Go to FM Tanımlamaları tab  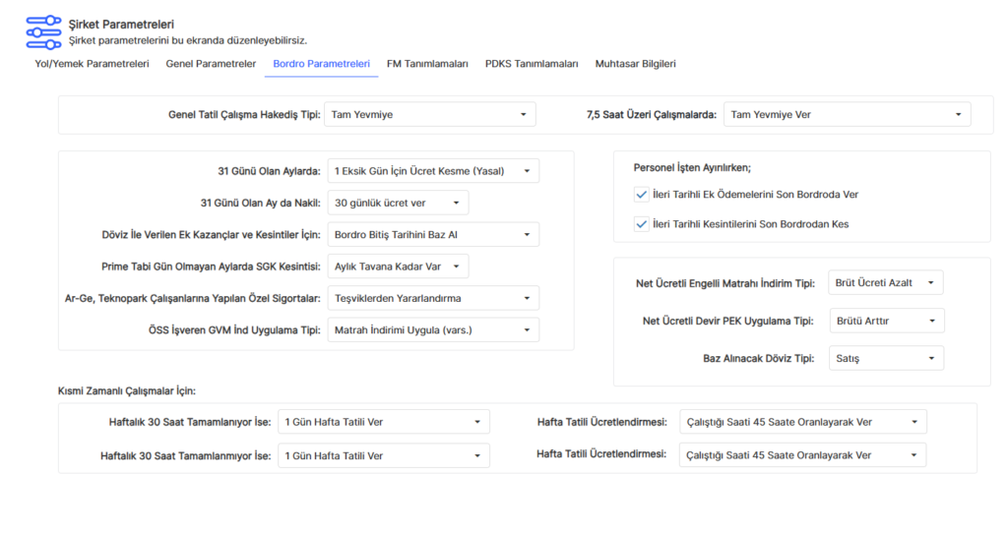[427, 64]
